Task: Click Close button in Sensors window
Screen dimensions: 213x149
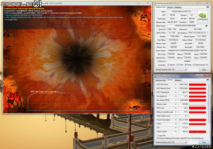Action: click(x=204, y=142)
